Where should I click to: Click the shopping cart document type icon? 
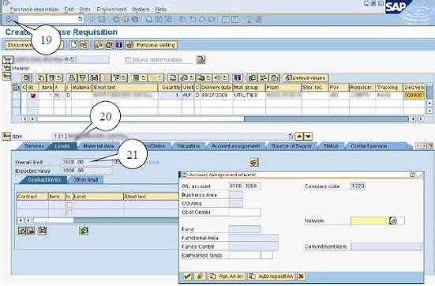(8, 59)
